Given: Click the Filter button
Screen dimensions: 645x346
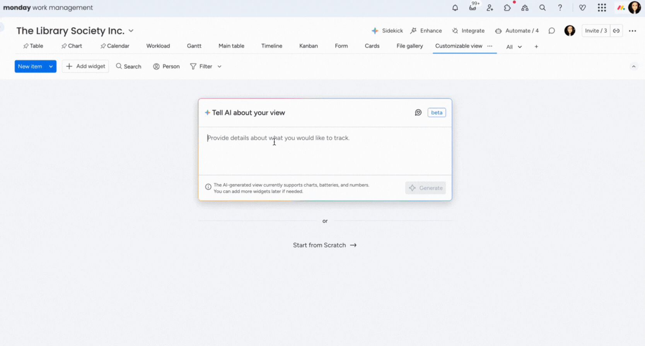Looking at the screenshot, I should tap(201, 66).
